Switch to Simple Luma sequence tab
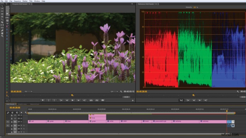This screenshot has width=246, height=138. (x=22, y=104)
